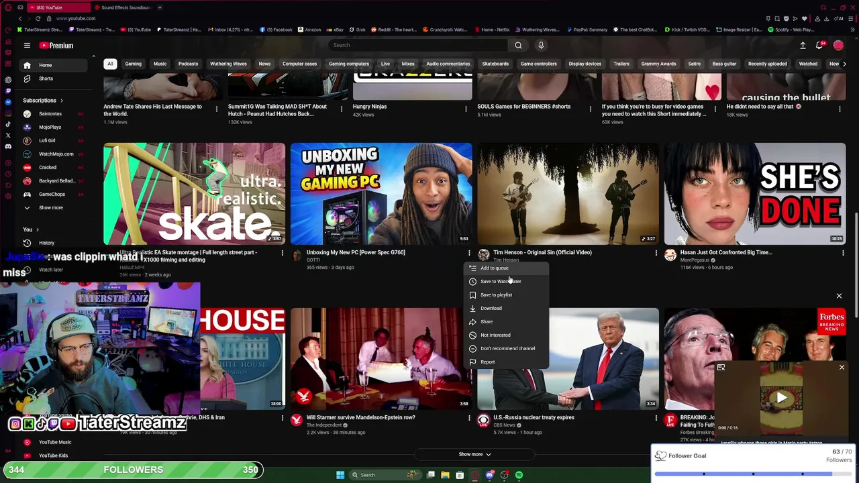
Task: Open the Saintontas subscription channel
Action: (54, 114)
